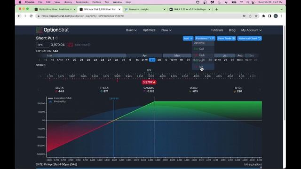Screen dimensions: 301x169
Task: Select the Mar 16 expiration date
Action: (x=52, y=60)
